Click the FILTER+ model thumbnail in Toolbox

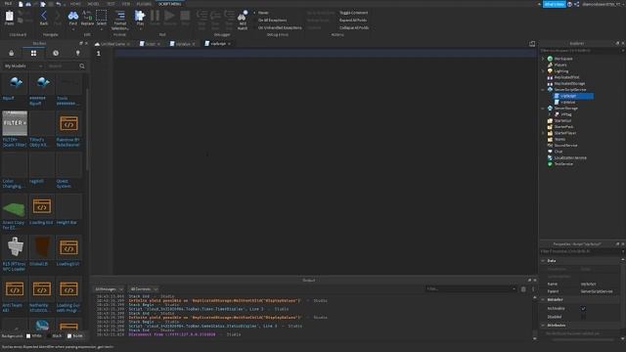coord(15,123)
